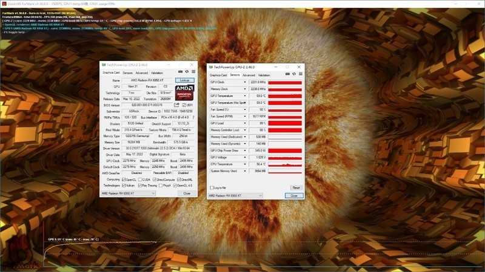Click GPU-Z title icon in Graphics Card window
Image resolution: width=485 pixels, height=272 pixels.
104,65
